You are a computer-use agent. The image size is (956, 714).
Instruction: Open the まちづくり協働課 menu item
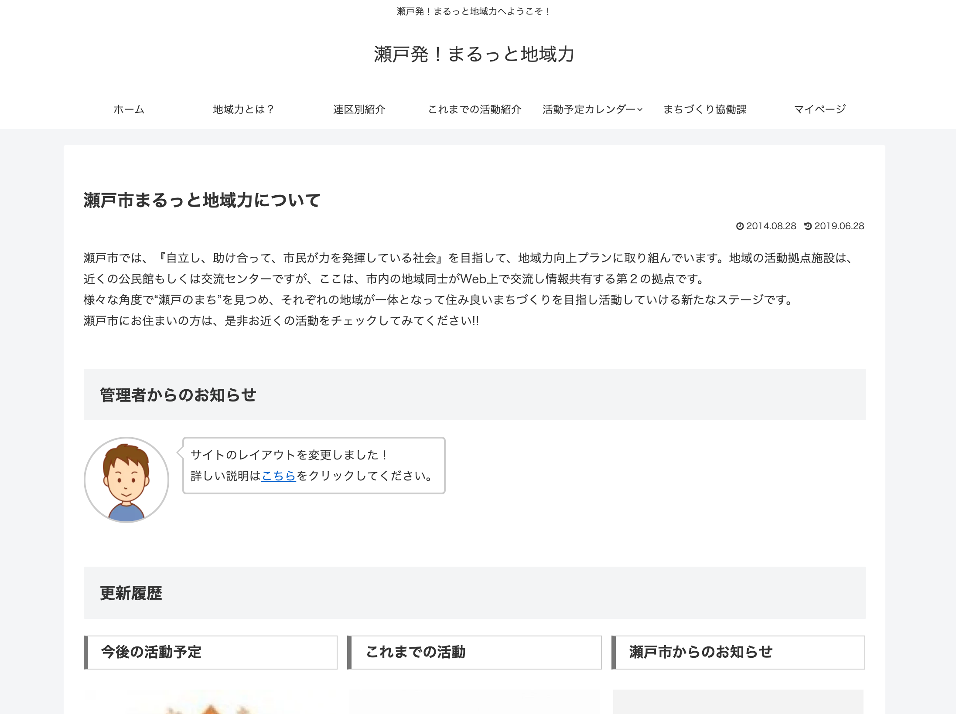point(705,109)
